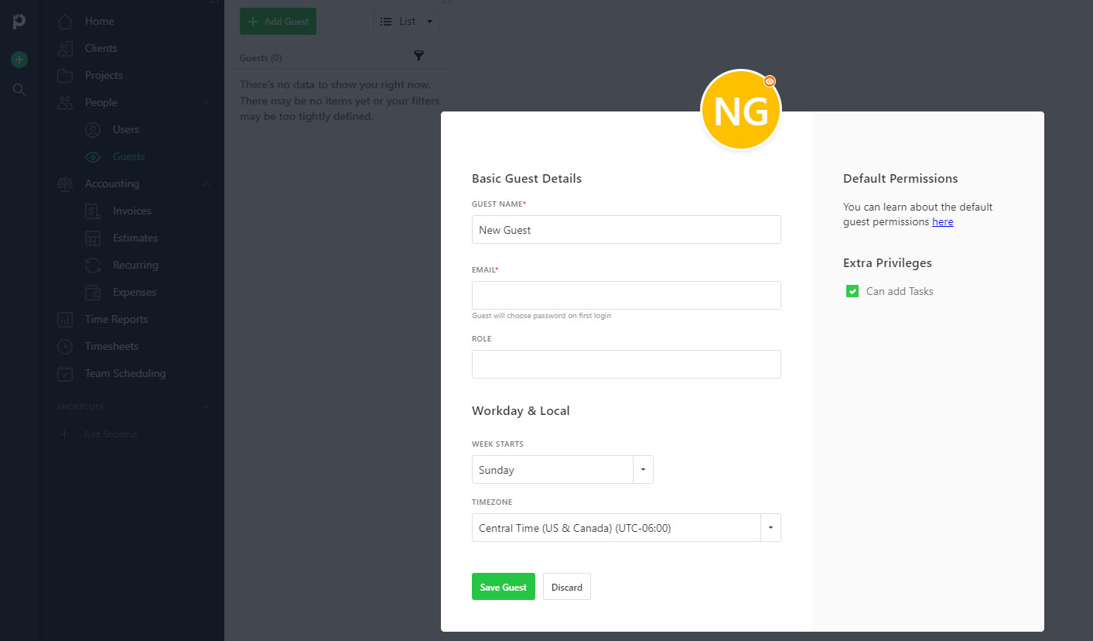Click the Invoices dollar icon
The width and height of the screenshot is (1093, 641).
click(93, 211)
